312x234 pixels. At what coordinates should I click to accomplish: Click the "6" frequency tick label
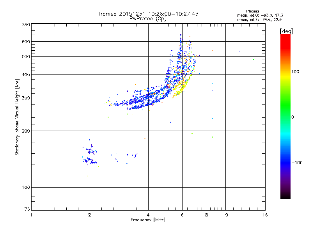pyautogui.click(x=182, y=215)
